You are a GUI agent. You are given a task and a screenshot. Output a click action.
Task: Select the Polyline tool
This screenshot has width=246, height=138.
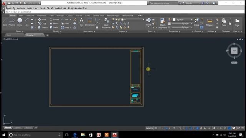[12, 22]
